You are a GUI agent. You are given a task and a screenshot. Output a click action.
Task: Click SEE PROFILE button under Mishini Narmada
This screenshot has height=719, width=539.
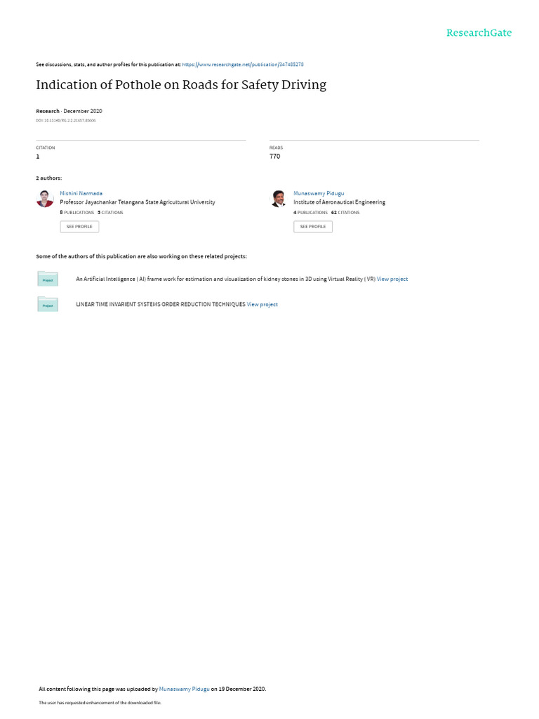[x=79, y=227]
